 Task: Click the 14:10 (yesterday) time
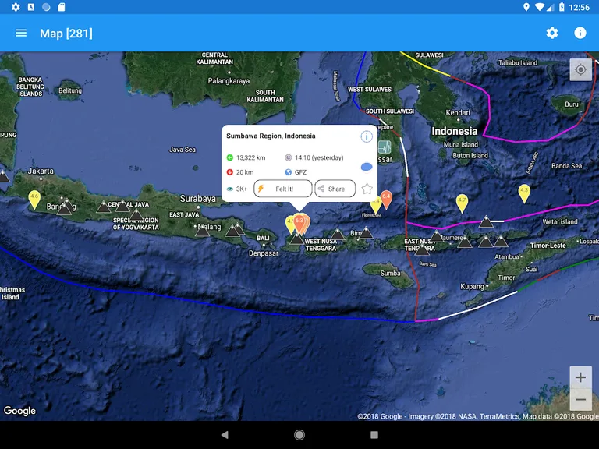point(319,157)
